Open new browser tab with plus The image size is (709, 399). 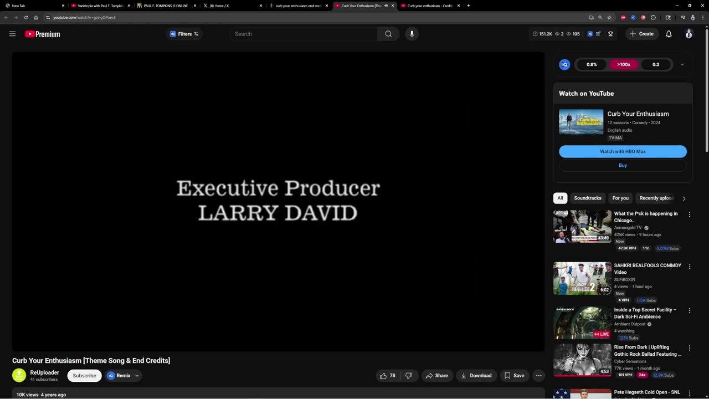469,6
